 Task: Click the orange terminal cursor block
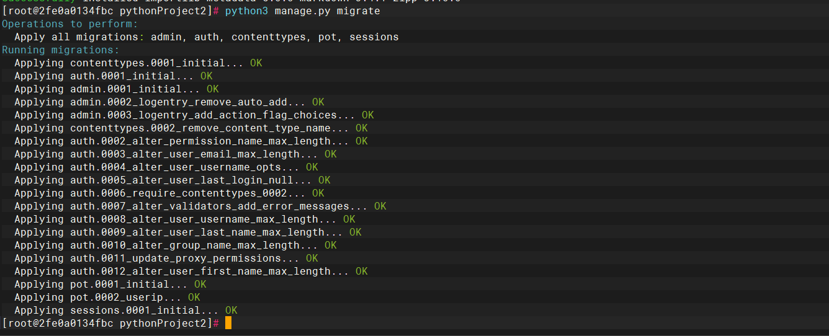[x=228, y=323]
